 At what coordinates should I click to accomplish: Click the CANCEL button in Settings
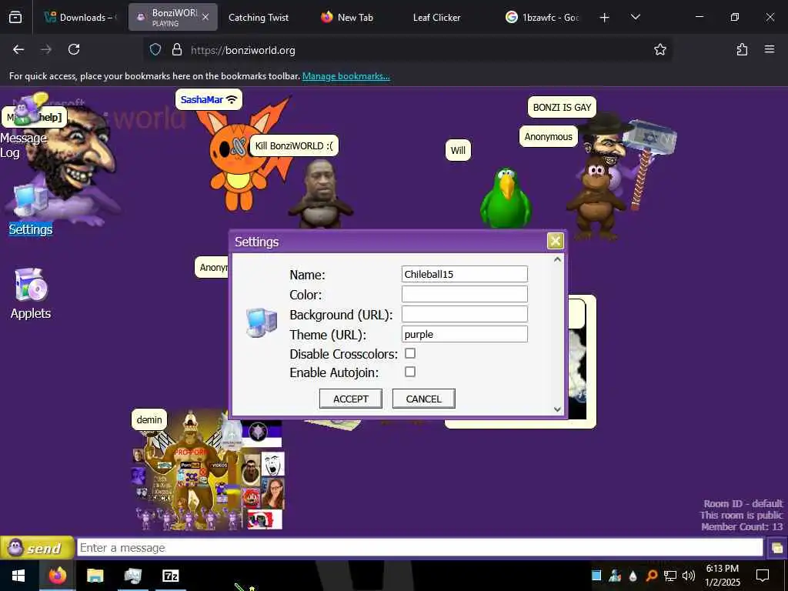click(x=424, y=399)
